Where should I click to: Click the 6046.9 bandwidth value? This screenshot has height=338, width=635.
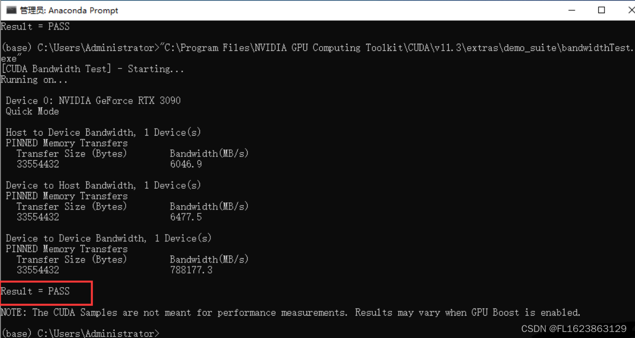(186, 164)
